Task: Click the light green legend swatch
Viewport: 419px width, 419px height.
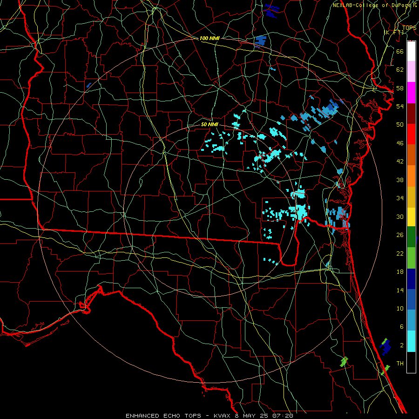Action: (x=411, y=258)
